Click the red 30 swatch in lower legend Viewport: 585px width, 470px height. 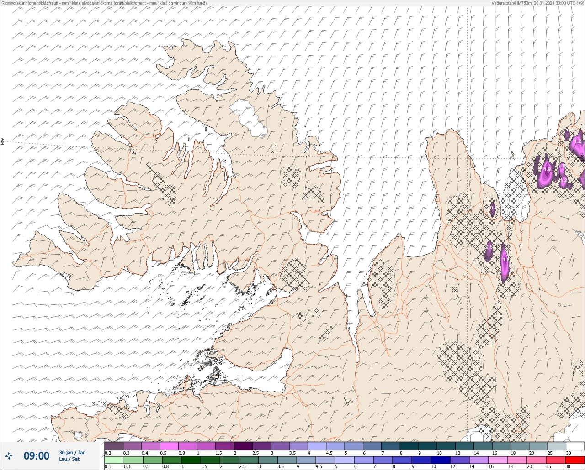pos(575,460)
